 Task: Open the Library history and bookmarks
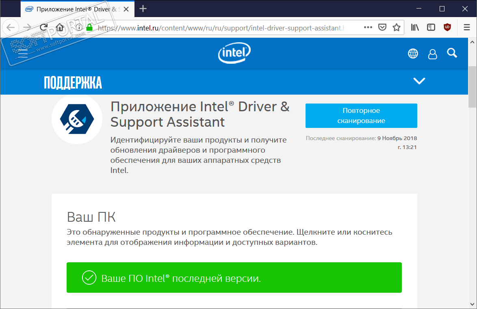[x=415, y=27]
